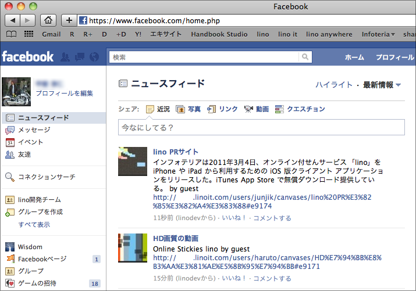Viewport: 416px width, 291px height.
Task: Open the R+ bookmark
Action: pyautogui.click(x=88, y=34)
